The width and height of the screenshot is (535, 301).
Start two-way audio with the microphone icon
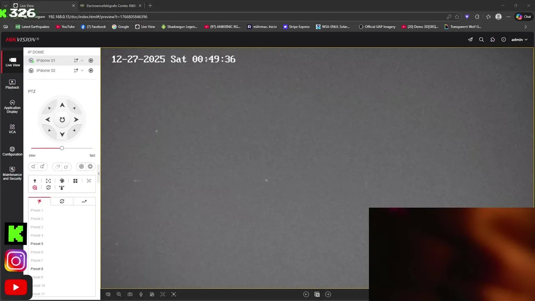141,294
